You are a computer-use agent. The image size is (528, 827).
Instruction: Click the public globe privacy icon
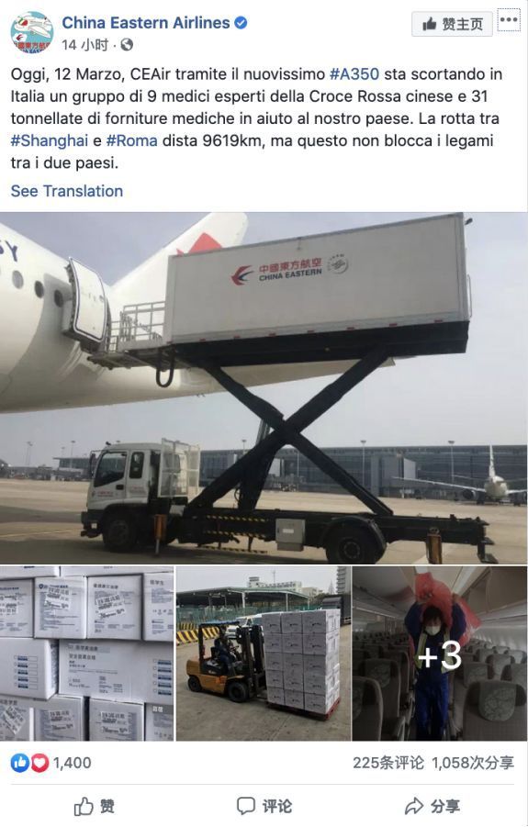[x=127, y=45]
